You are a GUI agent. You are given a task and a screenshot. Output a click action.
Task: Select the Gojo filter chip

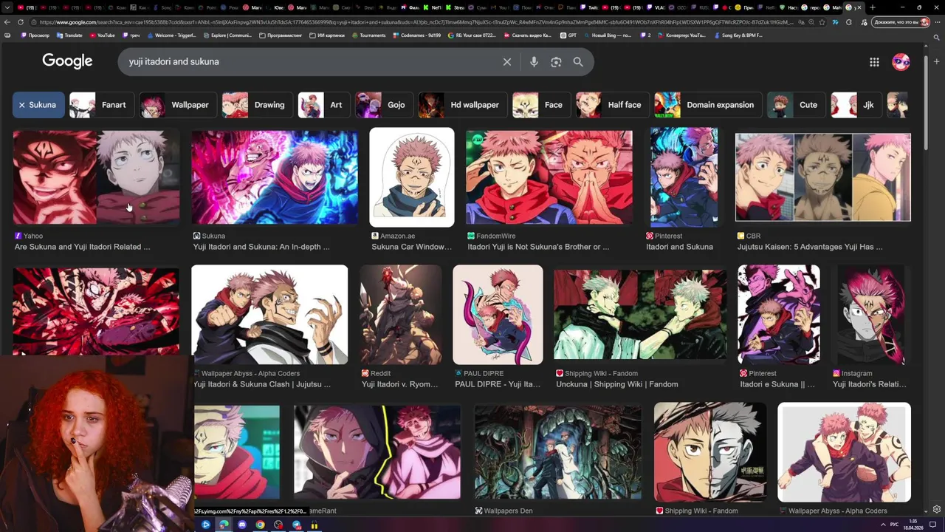(383, 105)
